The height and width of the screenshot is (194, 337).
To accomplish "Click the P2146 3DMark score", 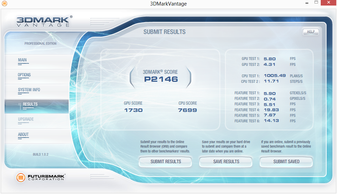I will [161, 79].
